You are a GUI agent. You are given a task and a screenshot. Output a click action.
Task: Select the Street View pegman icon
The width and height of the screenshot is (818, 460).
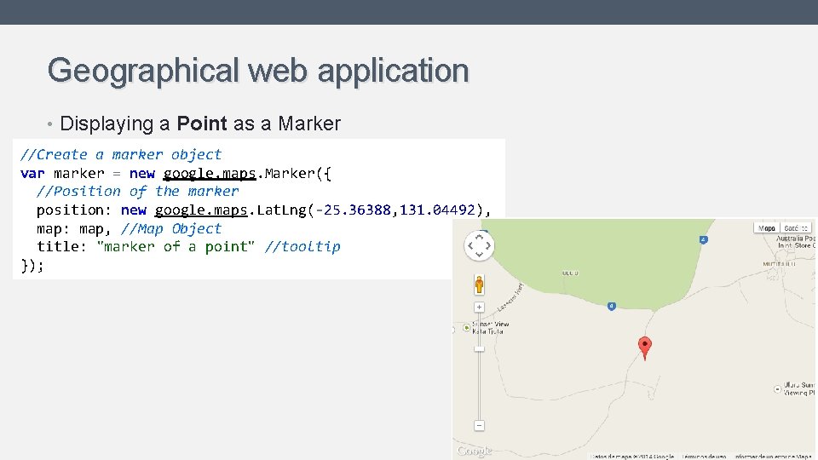tap(479, 285)
